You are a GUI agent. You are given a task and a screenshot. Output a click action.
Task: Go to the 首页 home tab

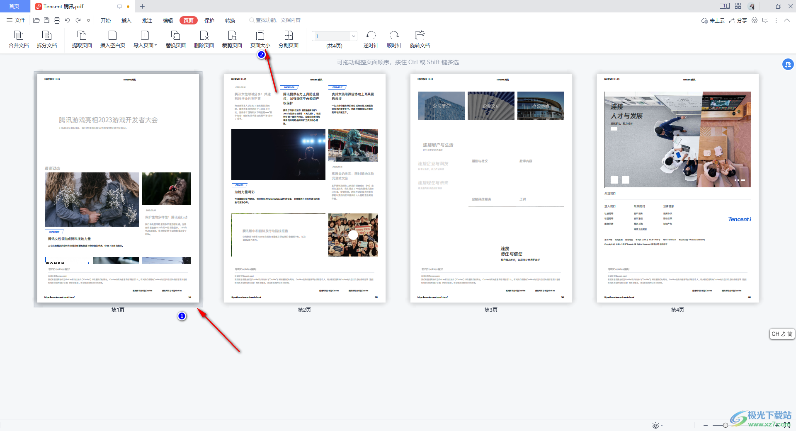[x=15, y=6]
